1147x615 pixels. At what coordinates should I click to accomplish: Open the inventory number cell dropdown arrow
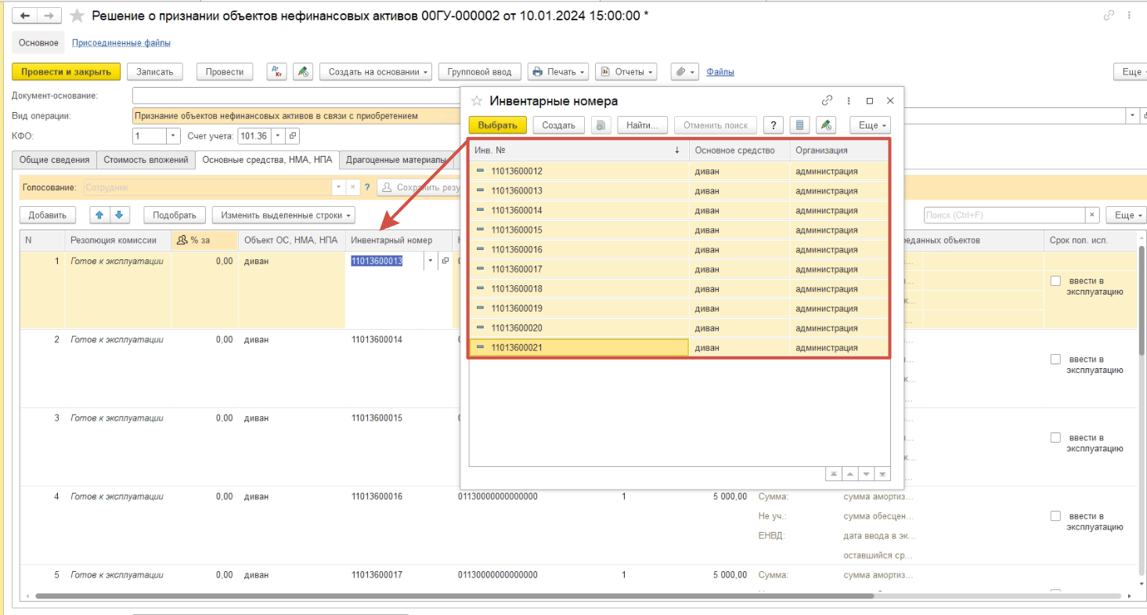430,261
